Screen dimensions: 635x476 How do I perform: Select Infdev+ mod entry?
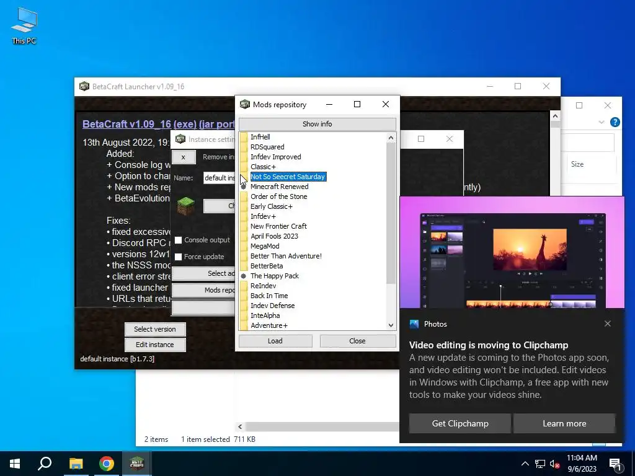click(x=263, y=216)
